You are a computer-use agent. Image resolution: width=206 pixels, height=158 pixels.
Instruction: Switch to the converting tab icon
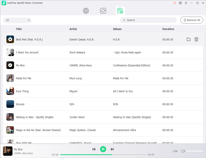[103, 11]
